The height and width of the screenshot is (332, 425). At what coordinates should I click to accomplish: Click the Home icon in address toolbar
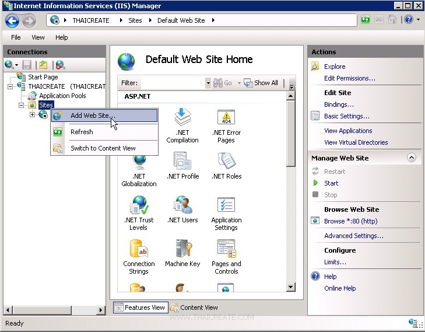coord(392,19)
